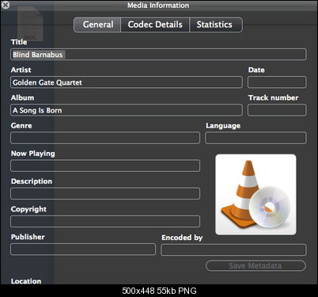Click the Track number field
Viewport: 318px width, 297px height.
click(x=277, y=110)
